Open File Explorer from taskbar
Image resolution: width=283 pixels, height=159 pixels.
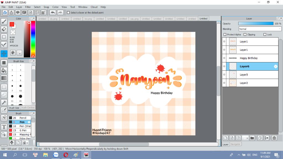(46, 155)
